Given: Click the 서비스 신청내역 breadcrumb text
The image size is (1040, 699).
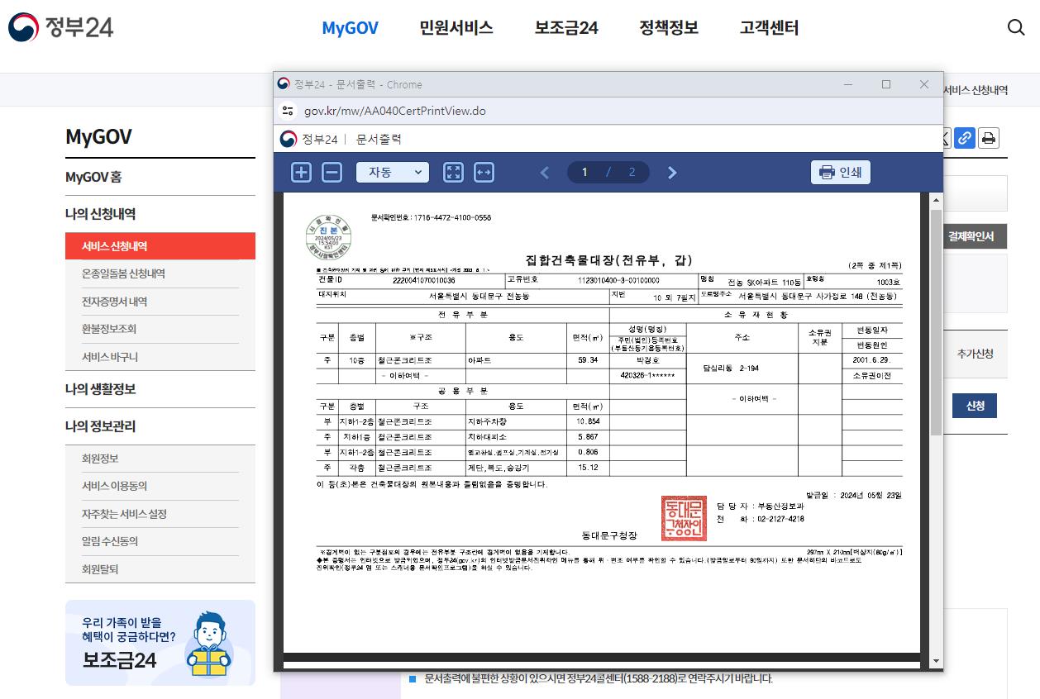Looking at the screenshot, I should coord(976,90).
